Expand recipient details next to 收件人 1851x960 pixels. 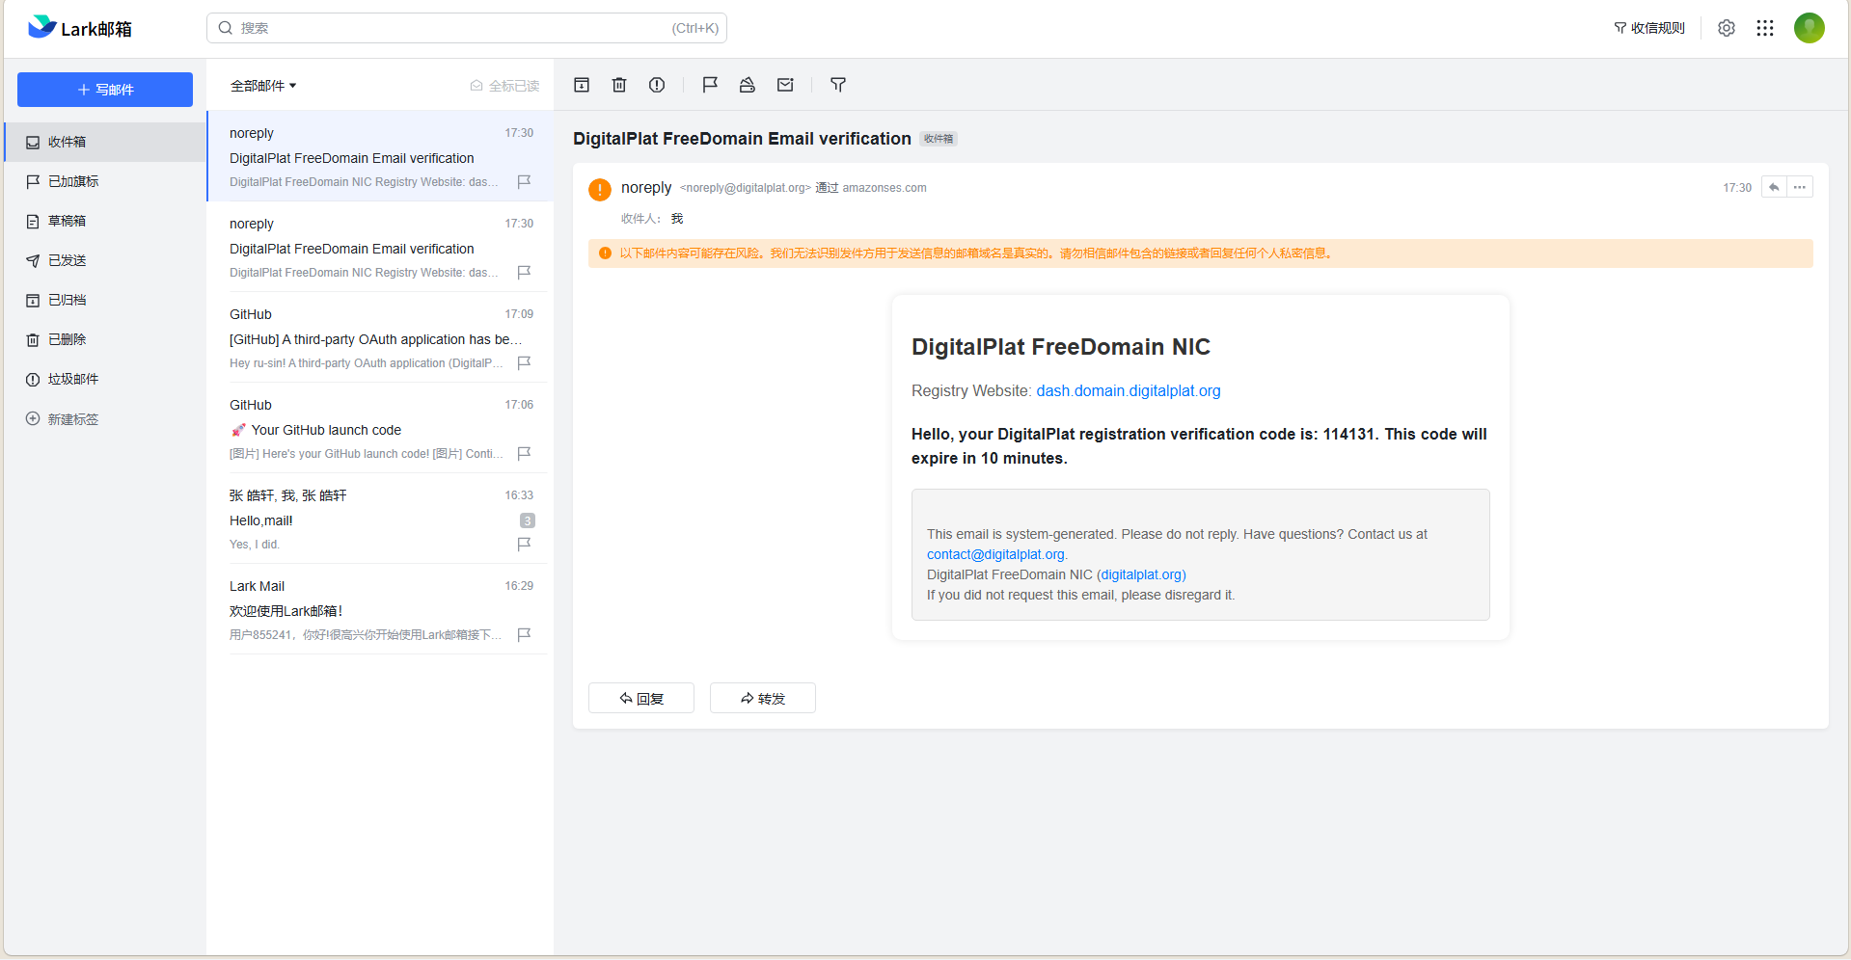[677, 219]
